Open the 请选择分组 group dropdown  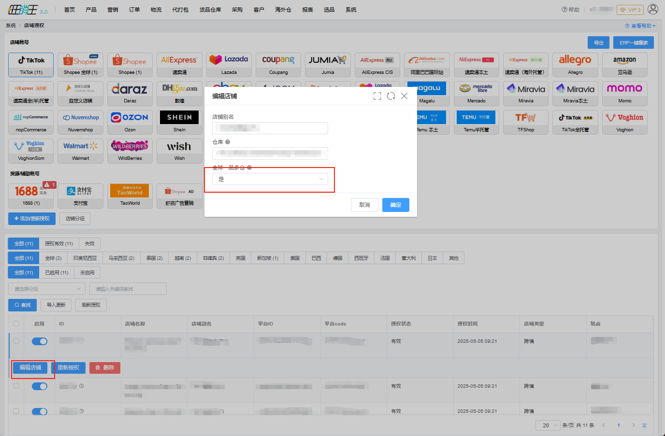click(x=47, y=289)
